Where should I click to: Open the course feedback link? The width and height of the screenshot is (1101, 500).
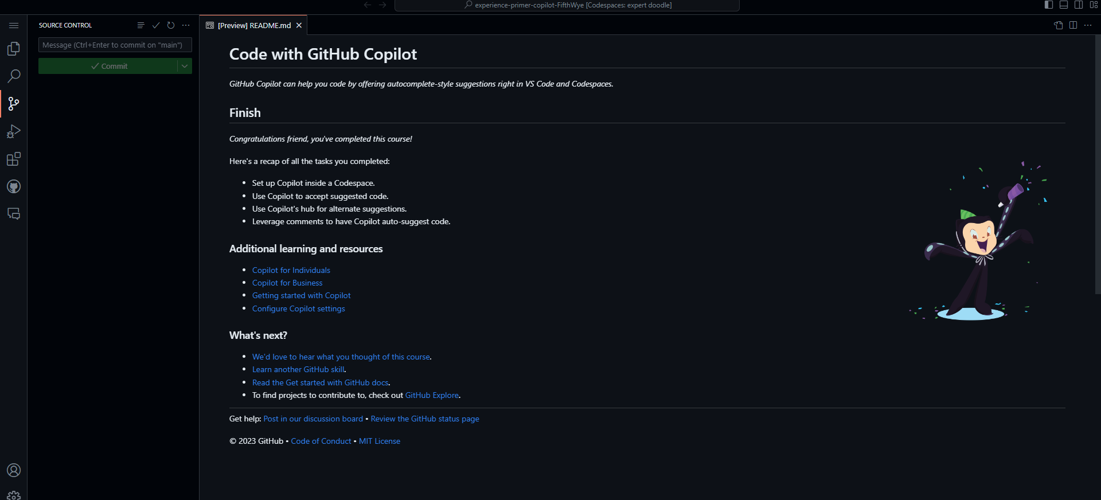coord(341,357)
